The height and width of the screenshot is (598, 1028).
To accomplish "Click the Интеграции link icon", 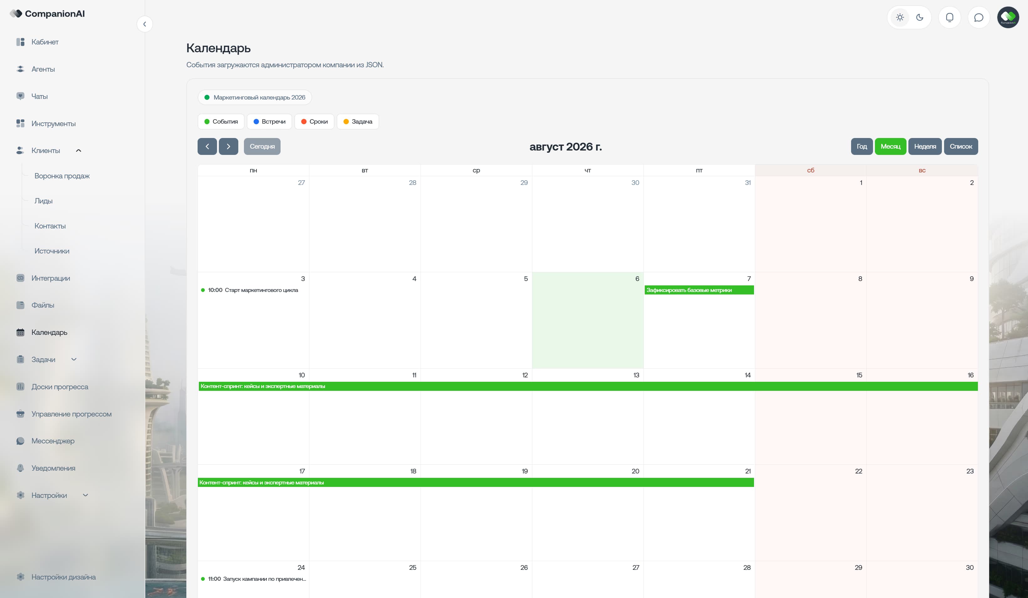I will click(x=20, y=278).
